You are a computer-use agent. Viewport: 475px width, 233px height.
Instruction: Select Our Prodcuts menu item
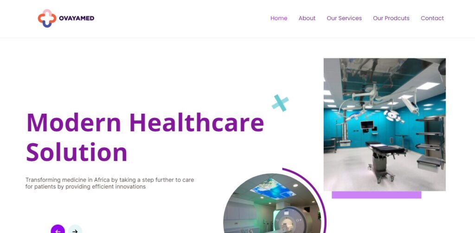tap(391, 18)
